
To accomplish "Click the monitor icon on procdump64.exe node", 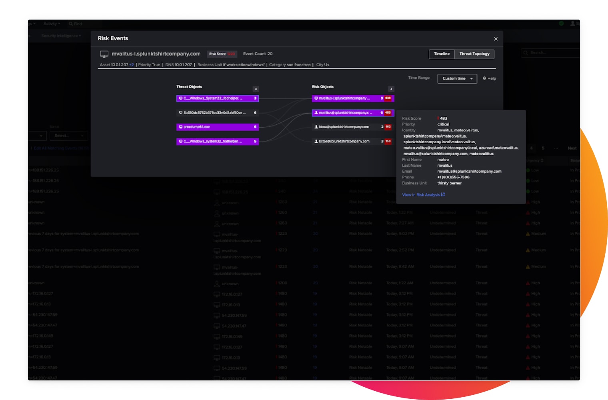I will click(x=181, y=127).
